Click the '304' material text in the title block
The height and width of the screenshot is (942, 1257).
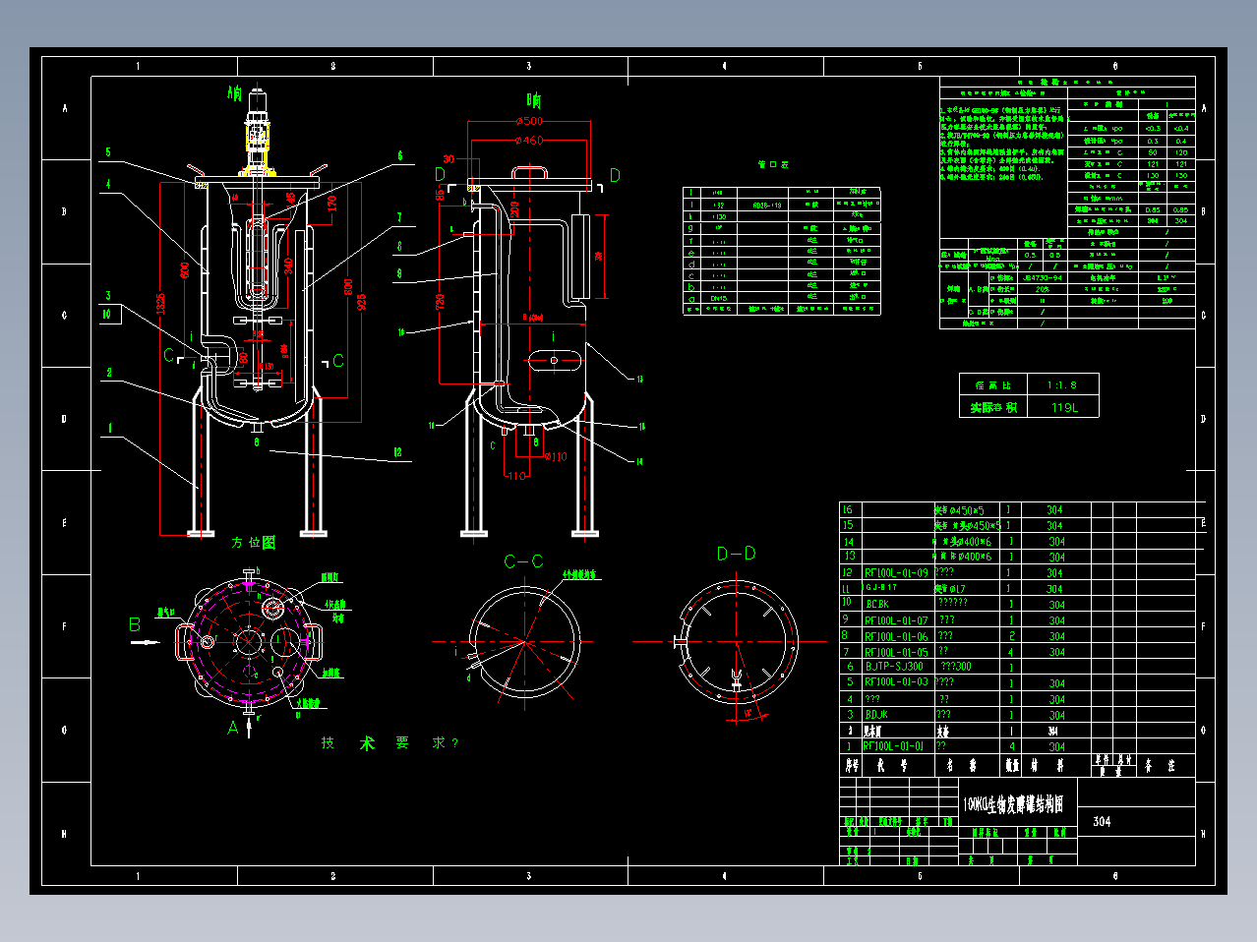(x=1102, y=822)
